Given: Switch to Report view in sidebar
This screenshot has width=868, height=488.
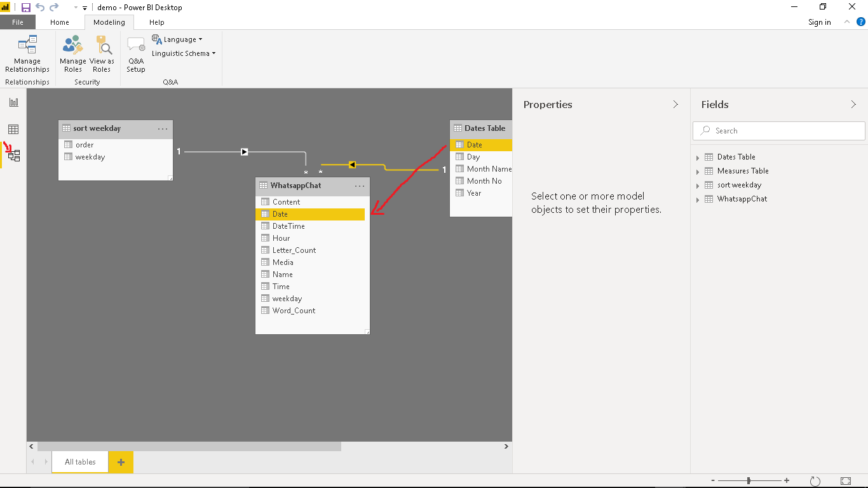Looking at the screenshot, I should pos(13,102).
